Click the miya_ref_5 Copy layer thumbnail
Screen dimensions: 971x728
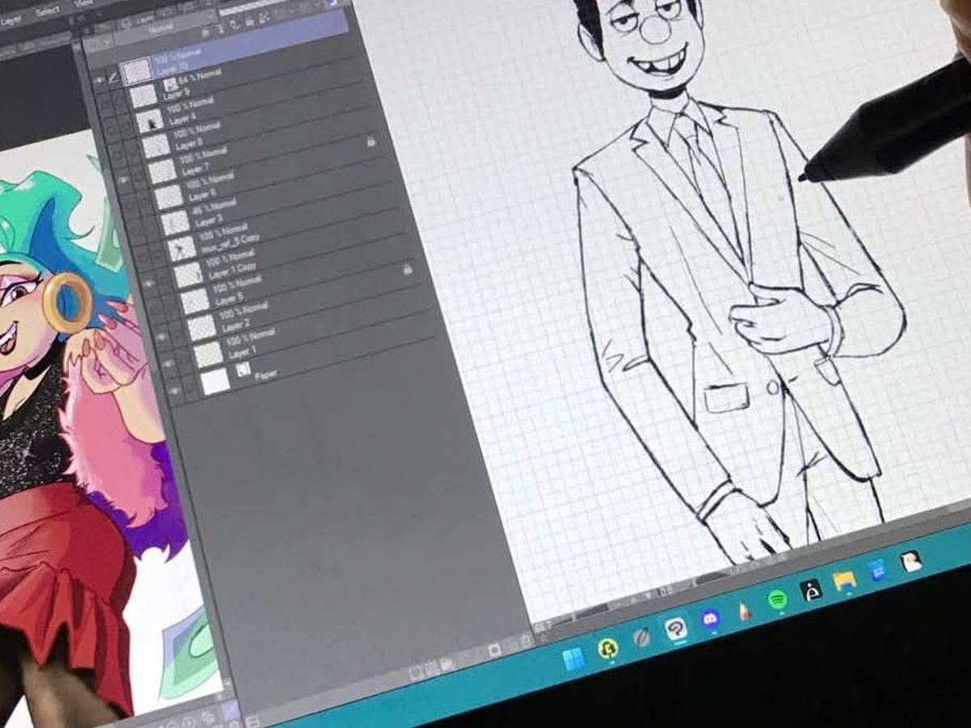click(x=182, y=249)
